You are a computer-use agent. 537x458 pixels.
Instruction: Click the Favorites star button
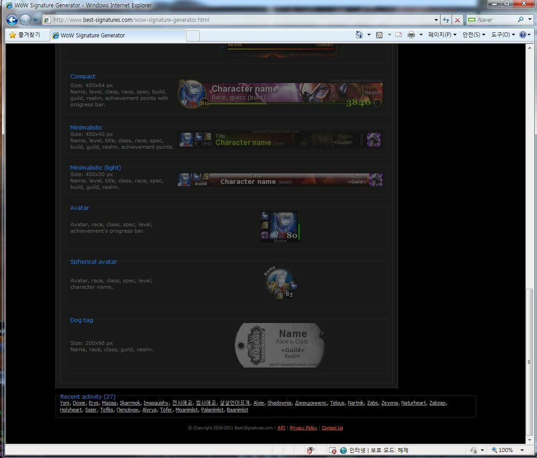[x=25, y=35]
